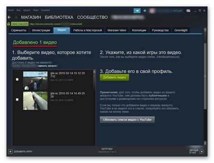Click the forward navigation arrow icon

coord(16,17)
